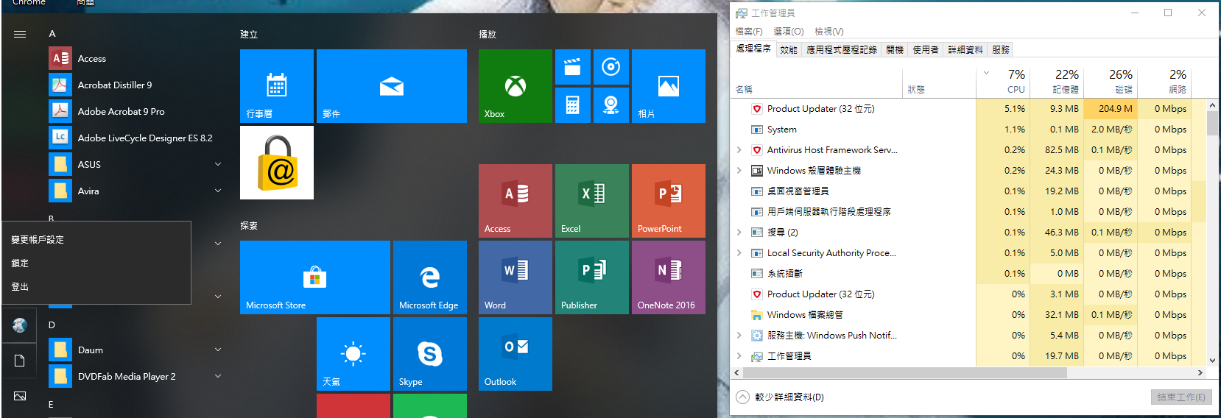Image resolution: width=1221 pixels, height=418 pixels.
Task: Open the Weather tile (天氣)
Action: [x=353, y=354]
